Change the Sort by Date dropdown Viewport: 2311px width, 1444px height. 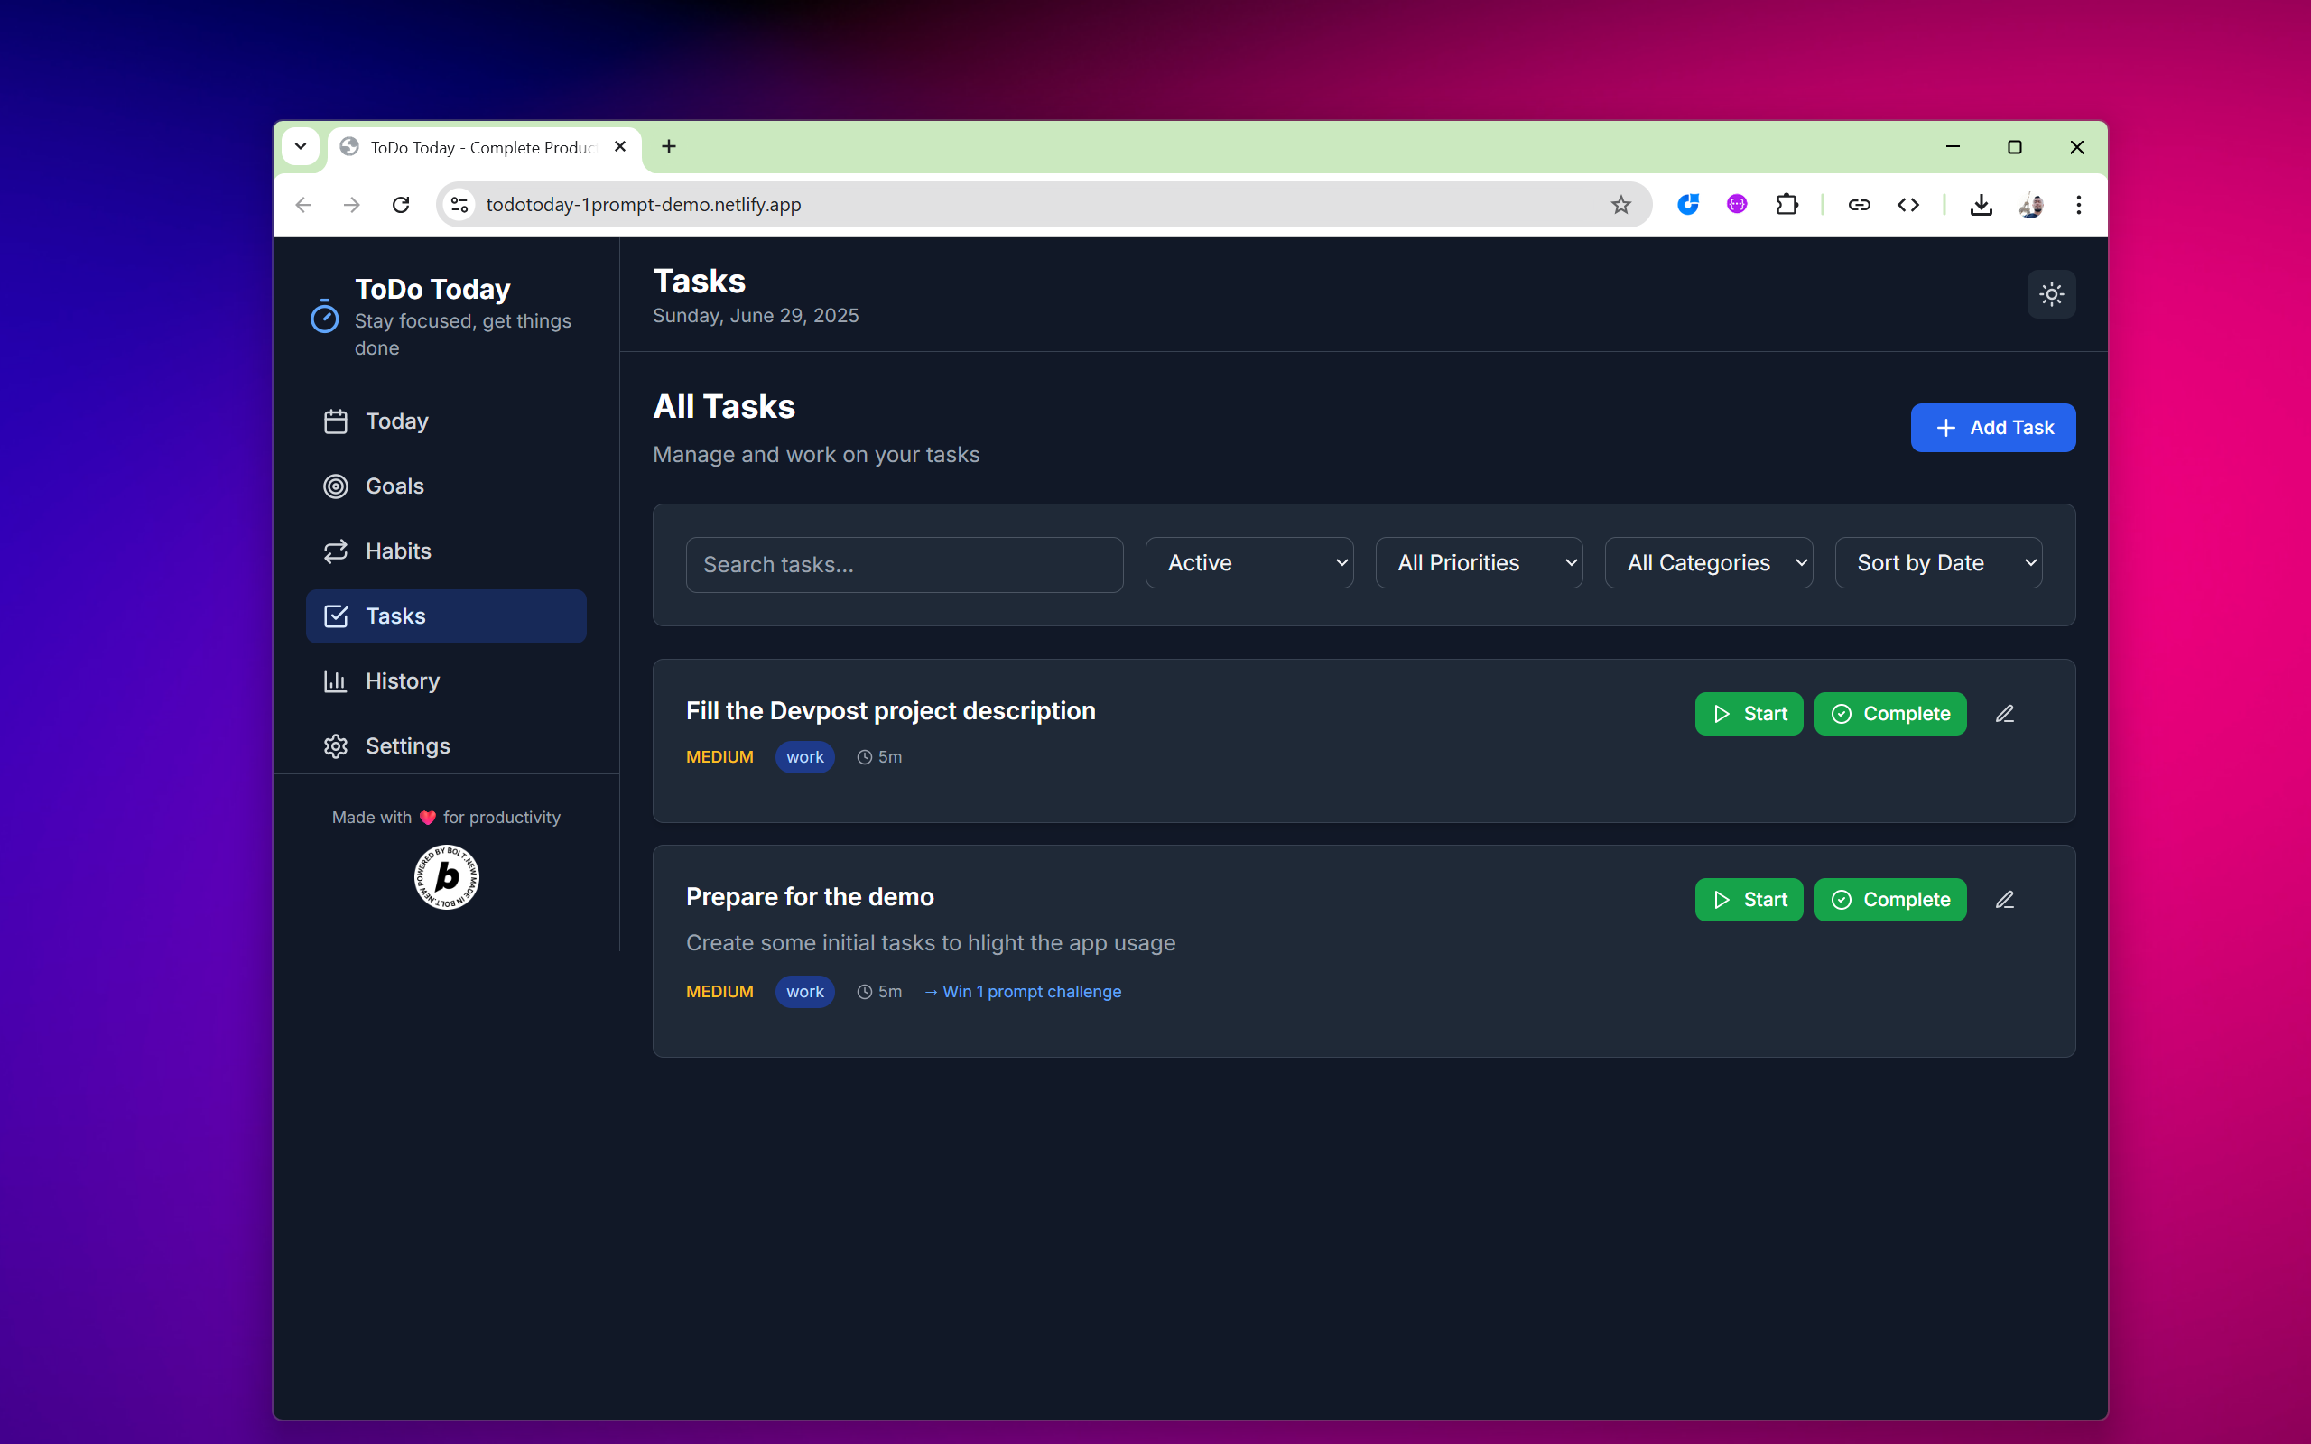point(1937,562)
